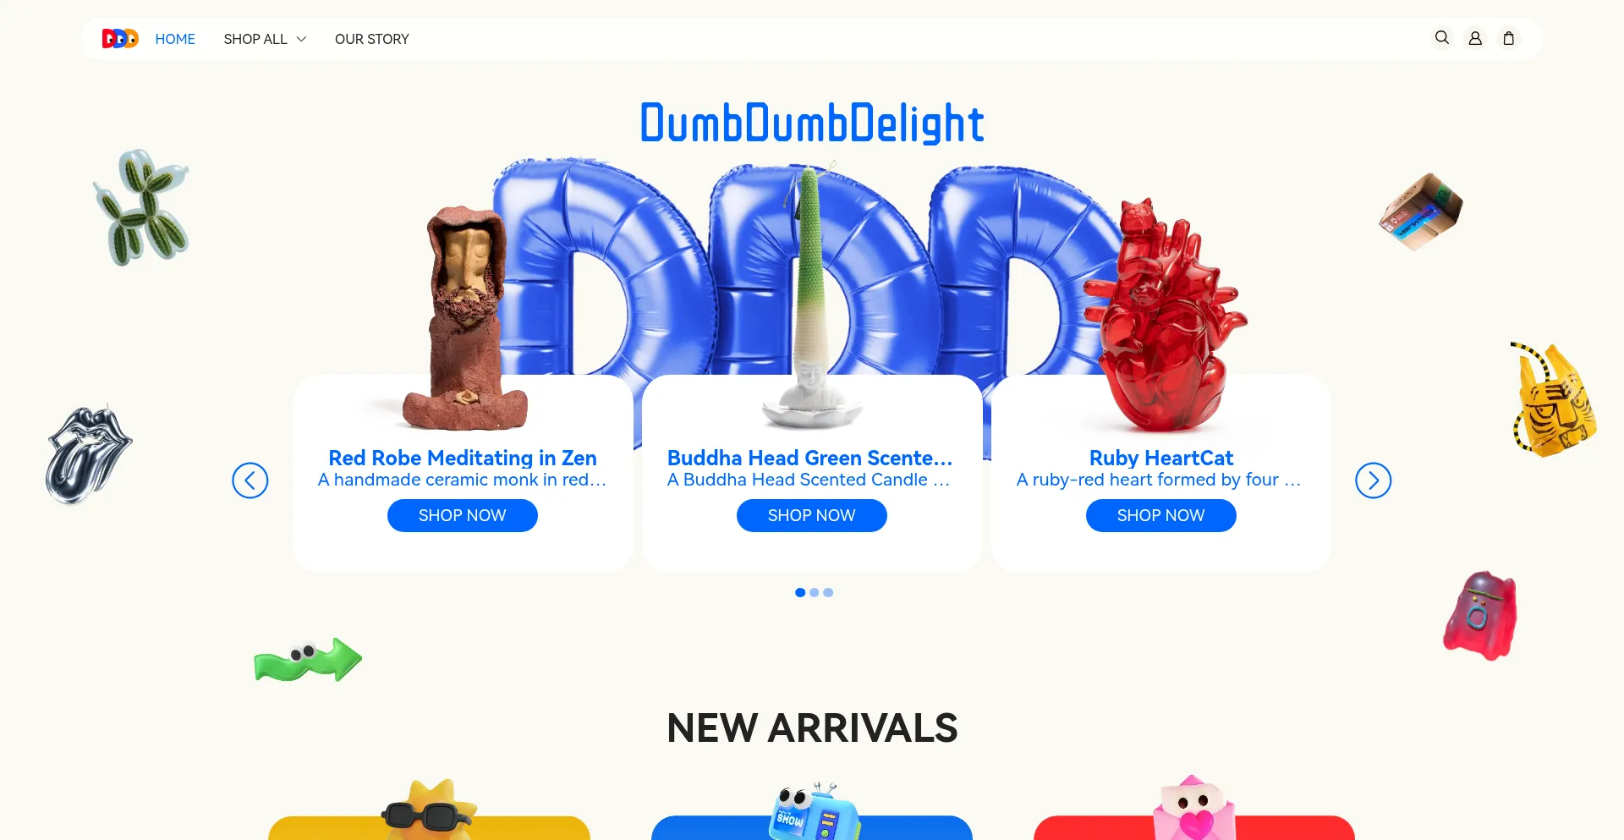Open the OUR STORY page
This screenshot has height=840, width=1624.
pos(372,39)
